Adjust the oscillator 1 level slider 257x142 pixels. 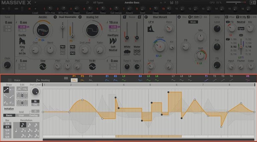62,27
